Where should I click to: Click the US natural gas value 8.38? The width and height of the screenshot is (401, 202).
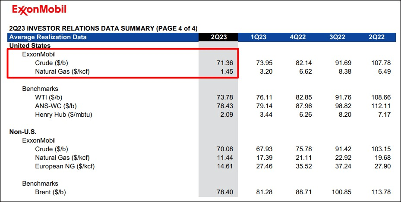coord(345,71)
